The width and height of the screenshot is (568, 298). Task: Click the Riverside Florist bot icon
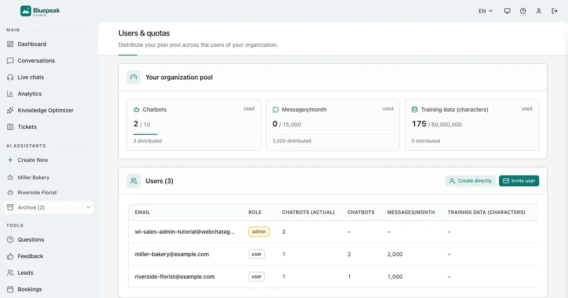tap(10, 193)
